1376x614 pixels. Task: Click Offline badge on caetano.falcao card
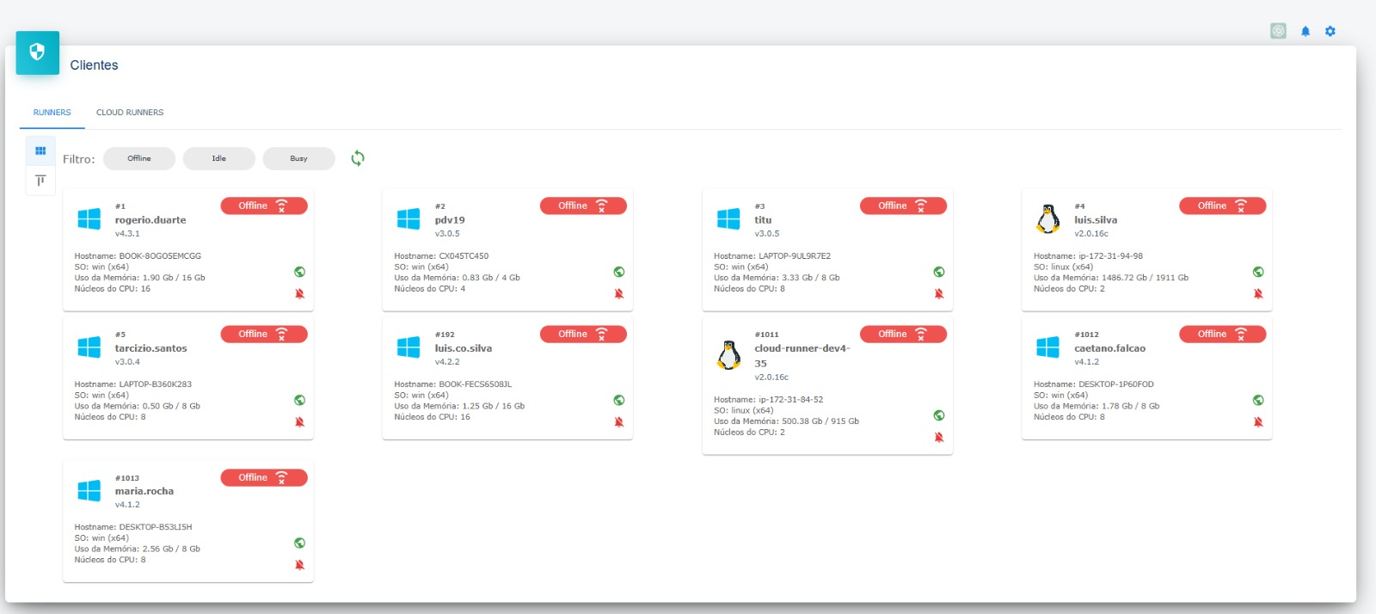(1223, 334)
